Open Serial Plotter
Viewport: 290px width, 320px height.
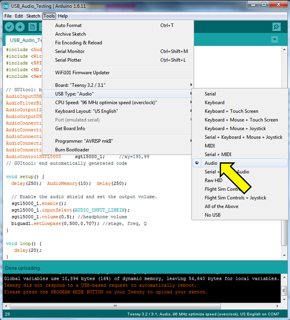pos(118,60)
